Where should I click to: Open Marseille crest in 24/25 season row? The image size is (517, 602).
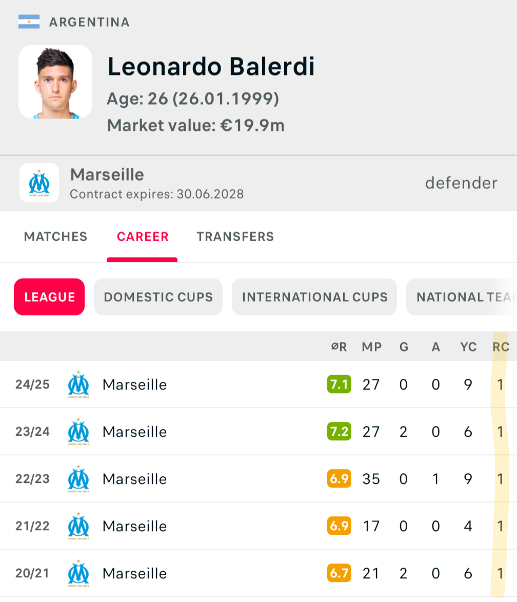[78, 384]
